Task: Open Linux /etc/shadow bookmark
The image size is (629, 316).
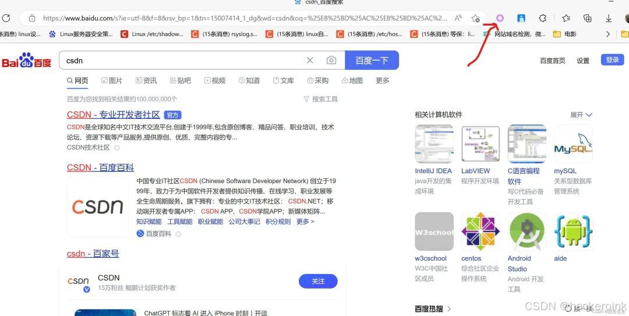Action: coord(153,34)
